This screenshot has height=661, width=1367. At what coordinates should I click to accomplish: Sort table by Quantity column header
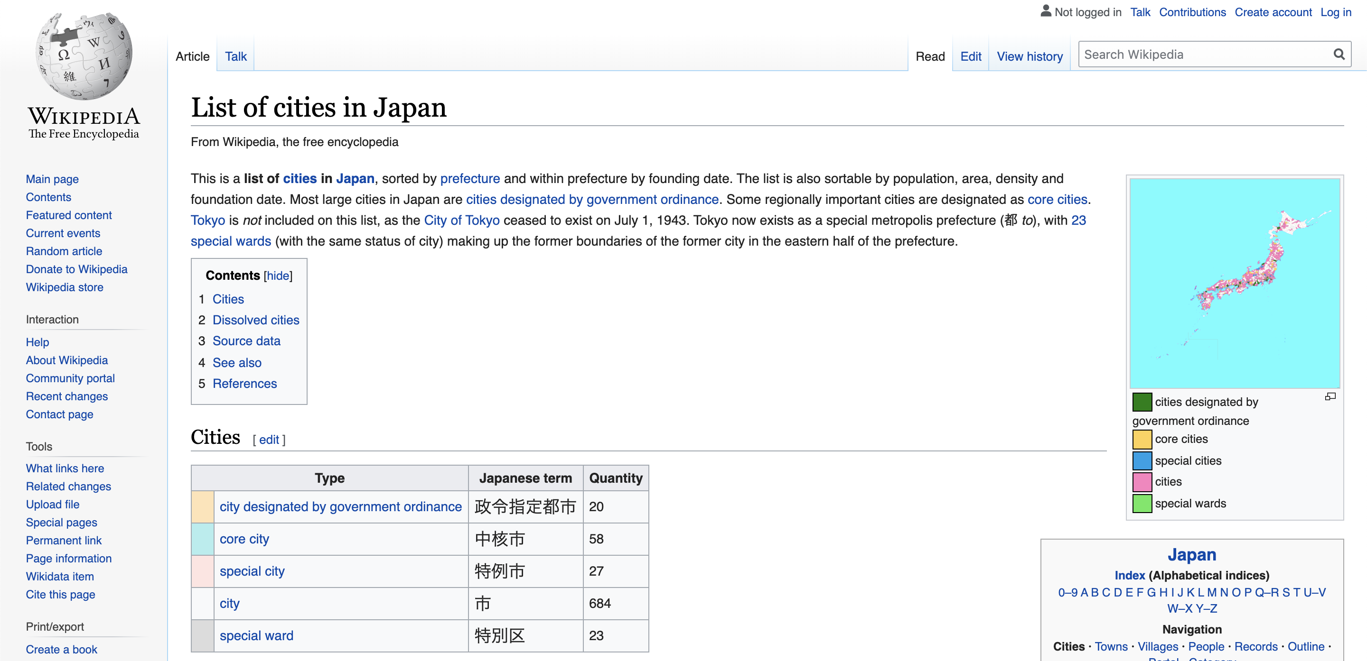click(x=616, y=478)
